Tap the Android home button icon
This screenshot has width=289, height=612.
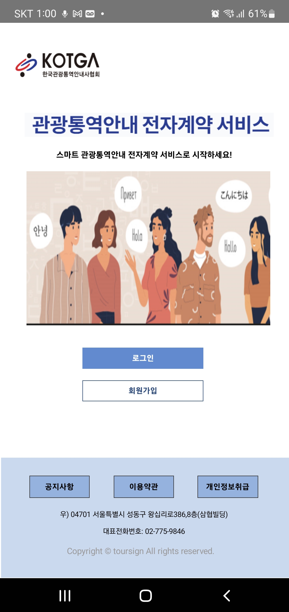click(x=146, y=596)
